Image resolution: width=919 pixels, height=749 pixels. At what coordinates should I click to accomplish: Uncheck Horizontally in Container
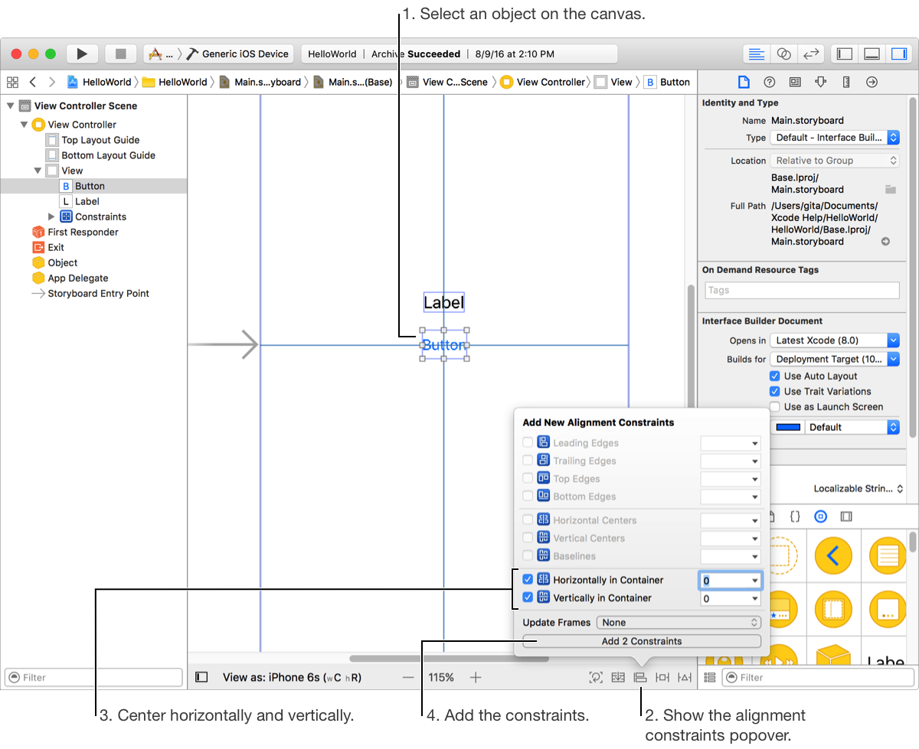pyautogui.click(x=528, y=580)
